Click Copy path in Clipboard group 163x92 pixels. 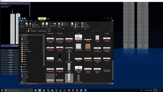tap(35, 25)
